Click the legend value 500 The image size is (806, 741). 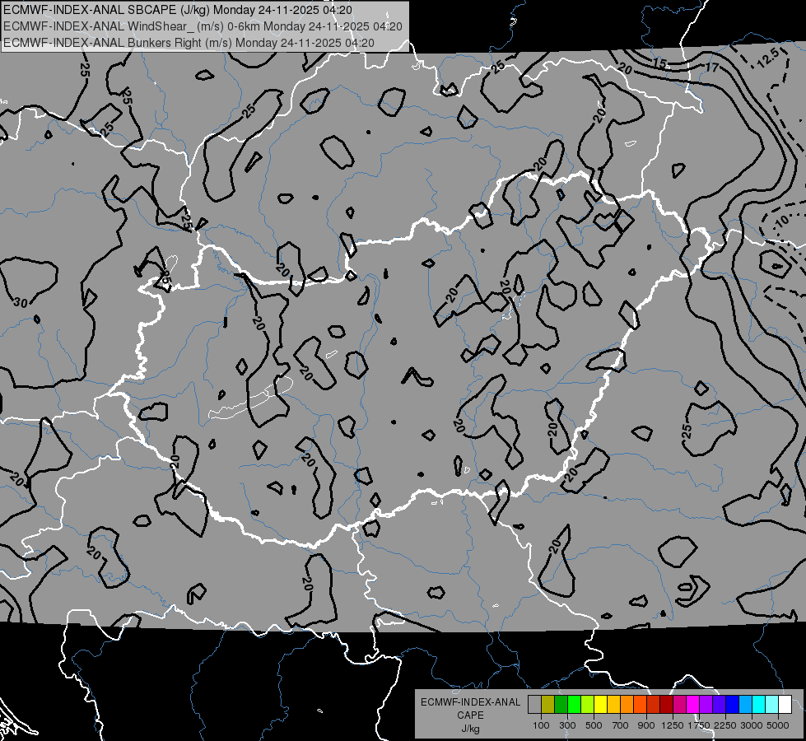tap(594, 725)
